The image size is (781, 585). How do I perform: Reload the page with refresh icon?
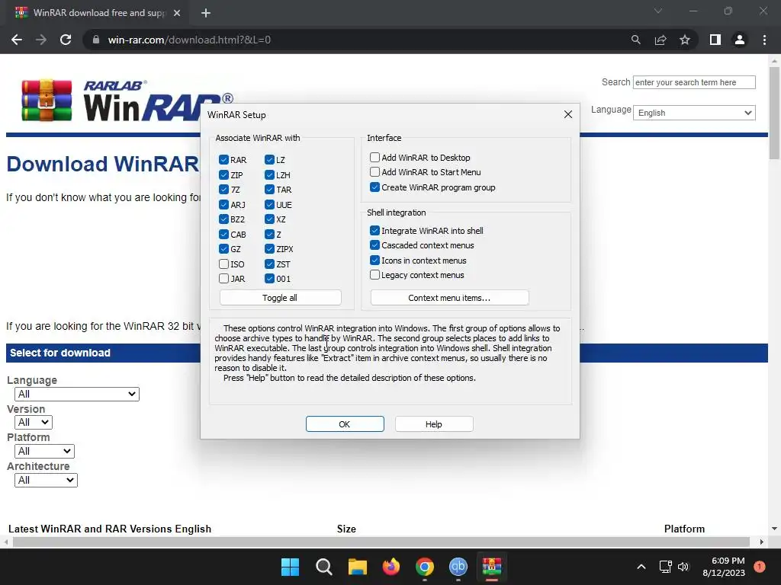(66, 40)
